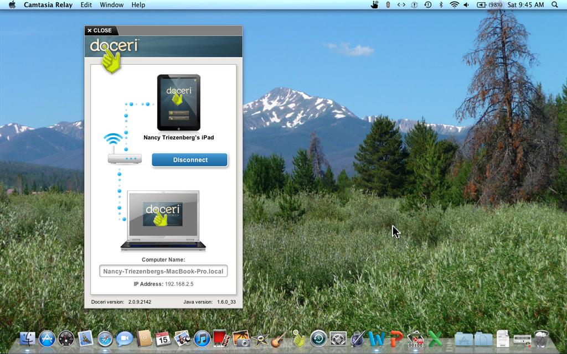The height and width of the screenshot is (354, 567).
Task: Open Doceri hand icon in the Dock
Action: [x=298, y=338]
